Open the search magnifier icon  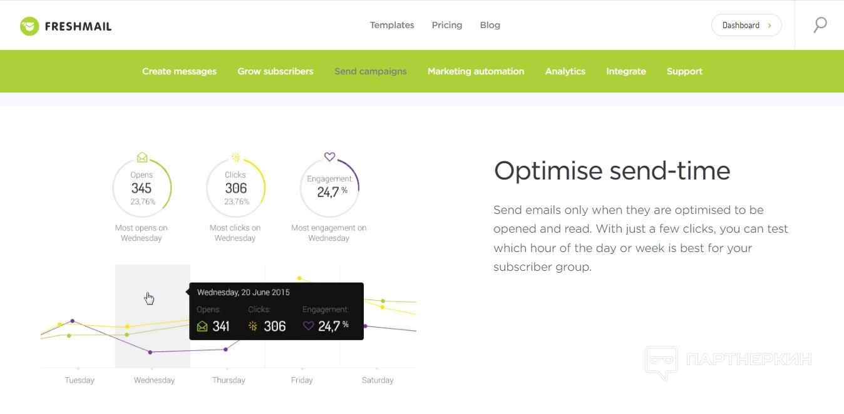[820, 25]
